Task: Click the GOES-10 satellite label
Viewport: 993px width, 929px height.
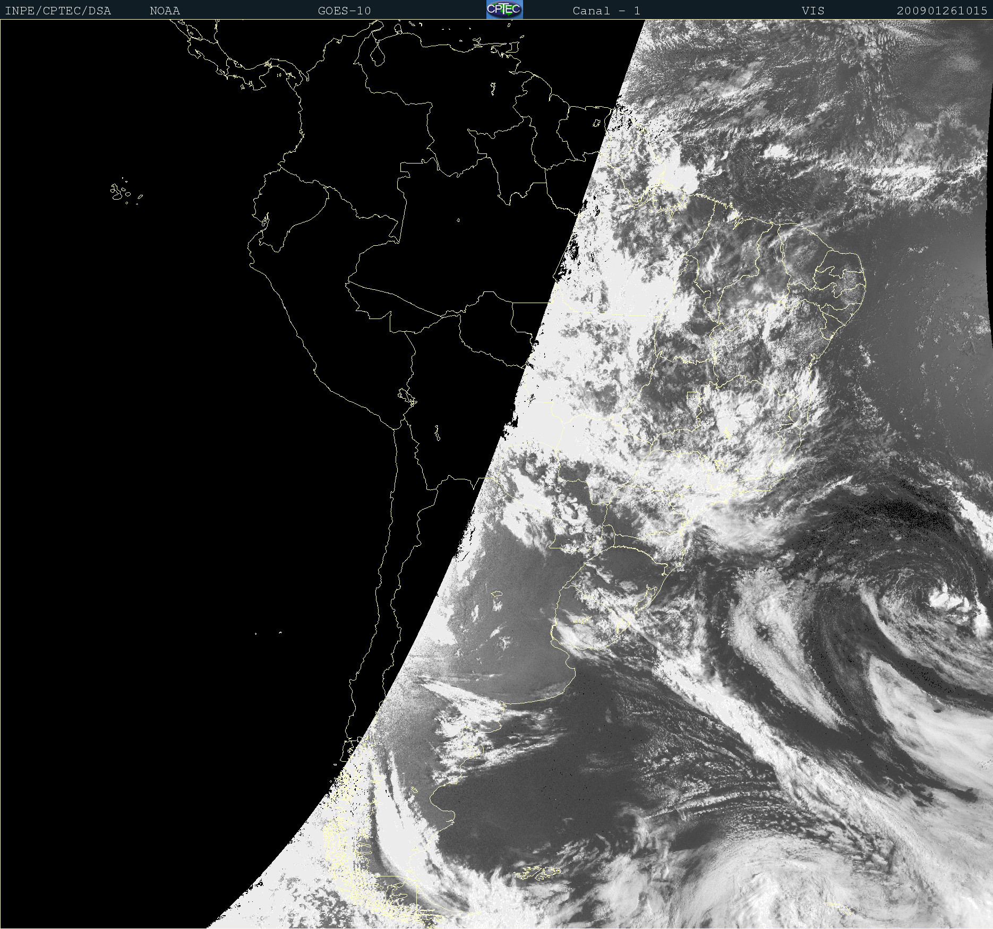Action: pyautogui.click(x=344, y=11)
